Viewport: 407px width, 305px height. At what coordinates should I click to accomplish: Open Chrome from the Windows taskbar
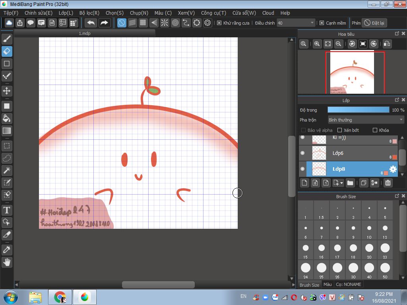pyautogui.click(x=60, y=297)
